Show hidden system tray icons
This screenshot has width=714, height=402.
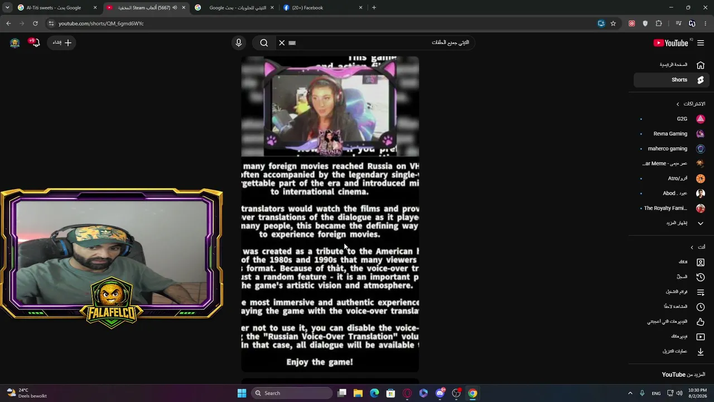[x=630, y=393]
